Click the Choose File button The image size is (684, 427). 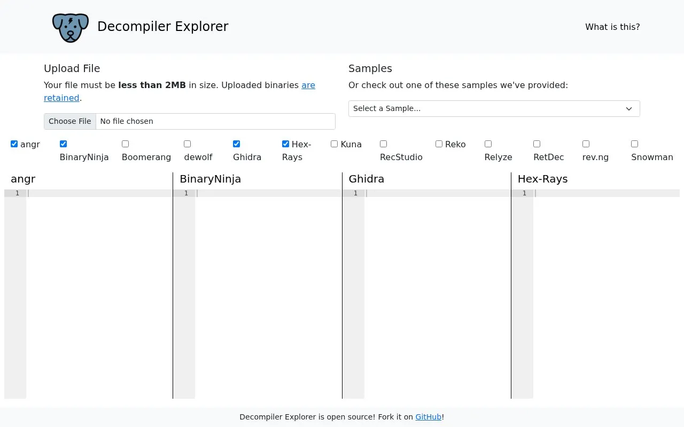tap(70, 121)
